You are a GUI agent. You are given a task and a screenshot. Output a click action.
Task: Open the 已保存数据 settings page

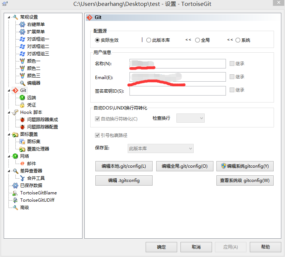click(x=31, y=186)
